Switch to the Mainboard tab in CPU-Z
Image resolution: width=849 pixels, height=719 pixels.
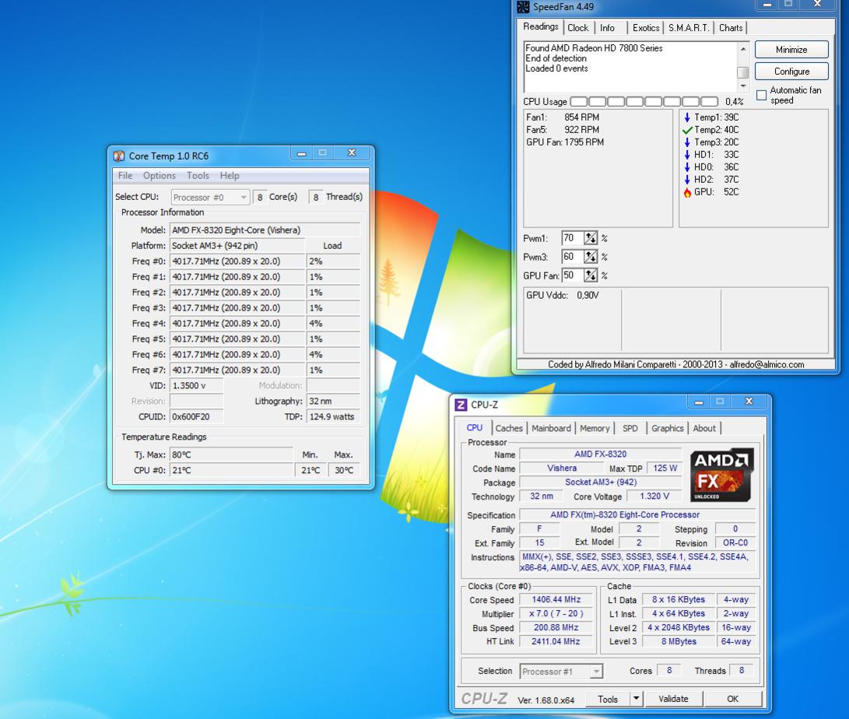click(551, 428)
